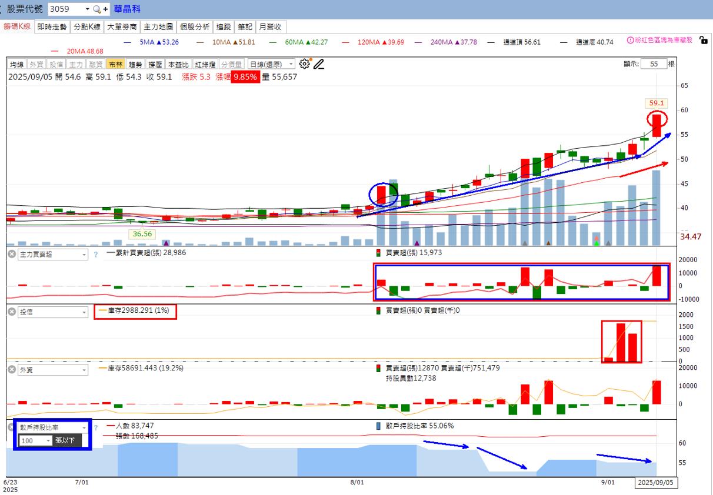Screen dimensions: 713x495
Task: Switch to the 即時走勢 tab
Action: [x=52, y=26]
